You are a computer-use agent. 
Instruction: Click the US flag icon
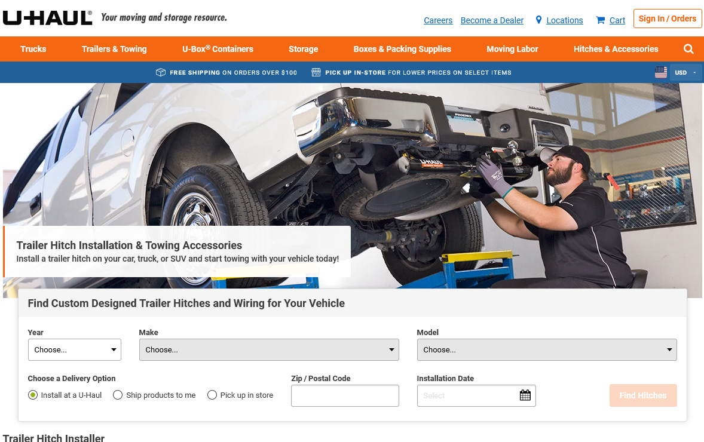(x=660, y=72)
